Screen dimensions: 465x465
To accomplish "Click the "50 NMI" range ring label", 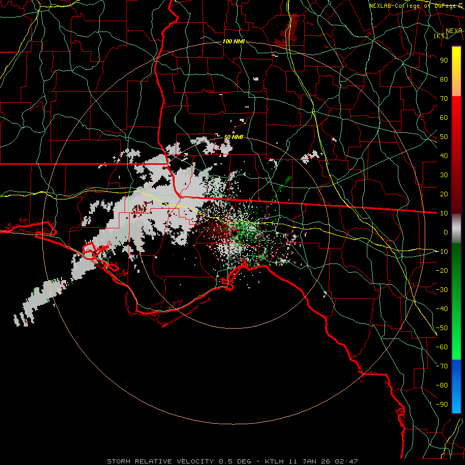I will click(x=234, y=137).
